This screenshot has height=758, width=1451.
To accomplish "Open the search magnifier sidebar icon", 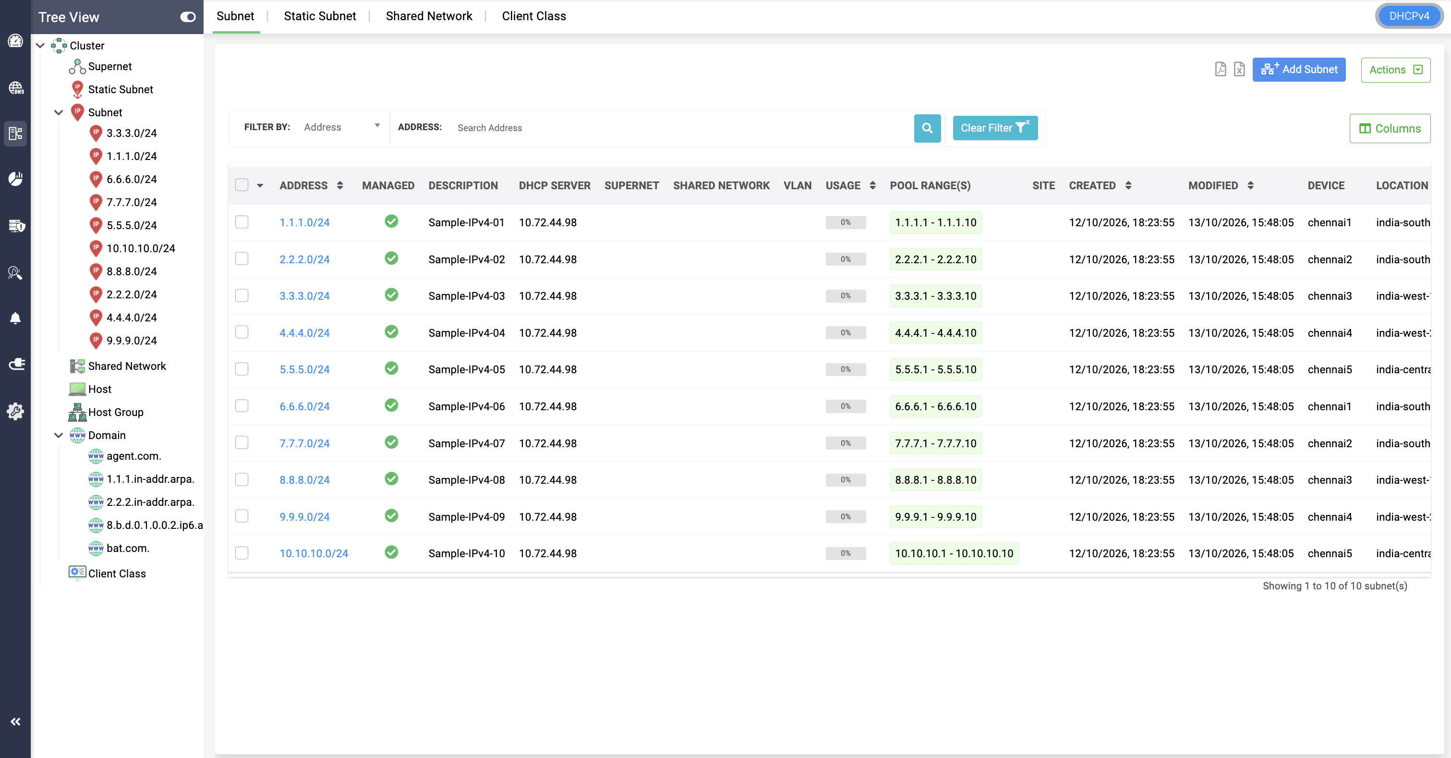I will coord(15,273).
